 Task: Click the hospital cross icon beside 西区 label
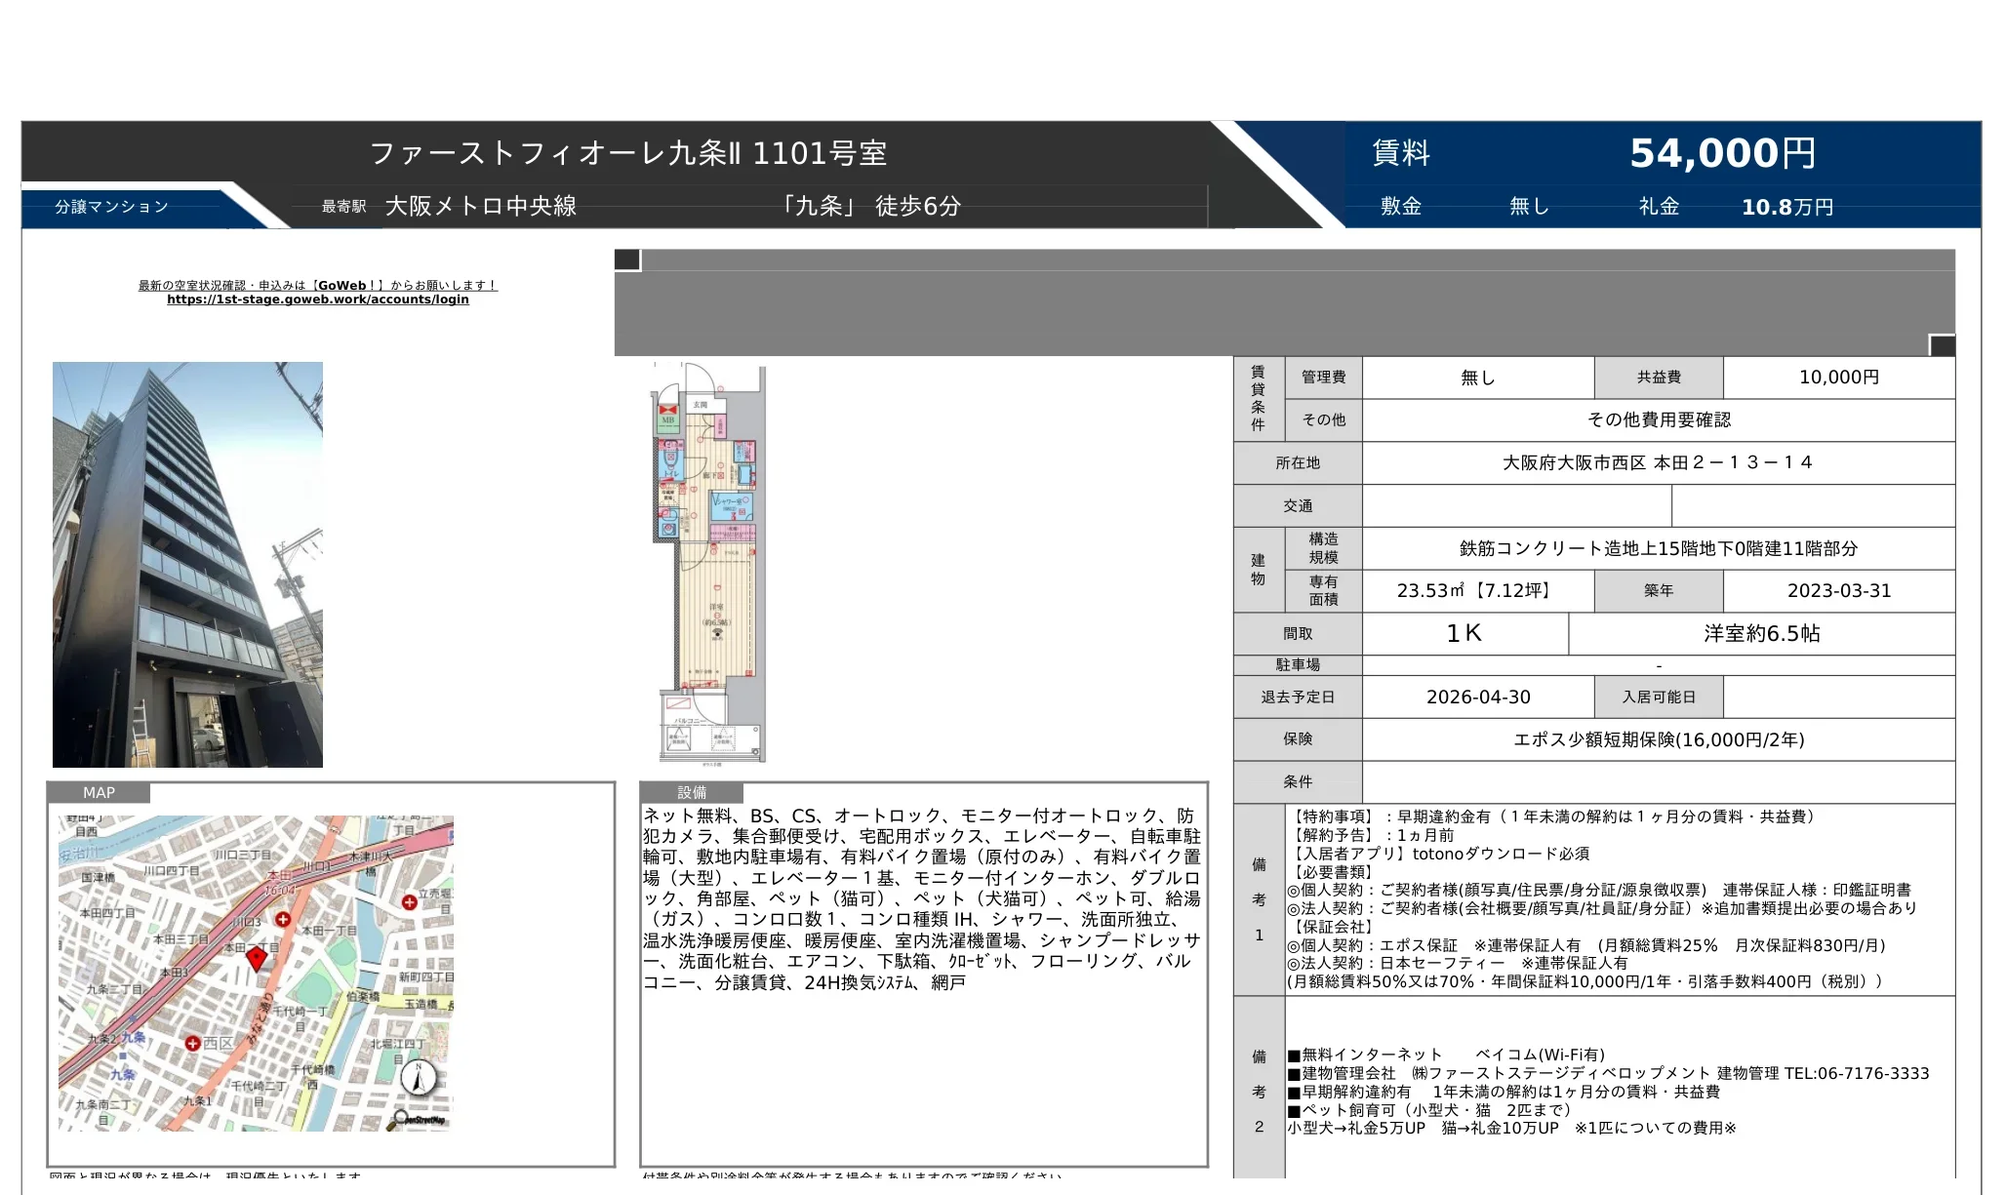[192, 1044]
